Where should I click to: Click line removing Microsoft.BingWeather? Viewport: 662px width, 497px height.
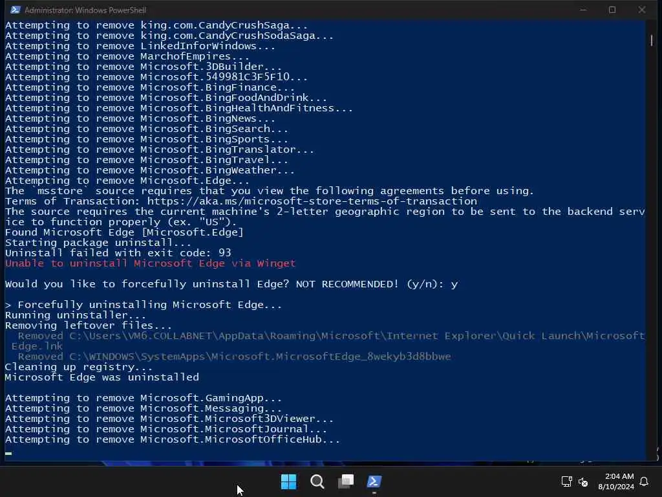(150, 170)
